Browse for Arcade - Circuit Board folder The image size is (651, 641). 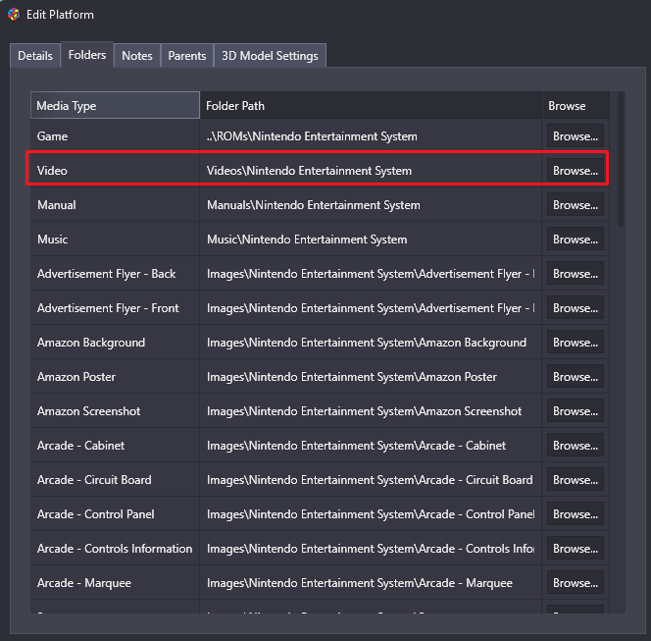pos(576,480)
